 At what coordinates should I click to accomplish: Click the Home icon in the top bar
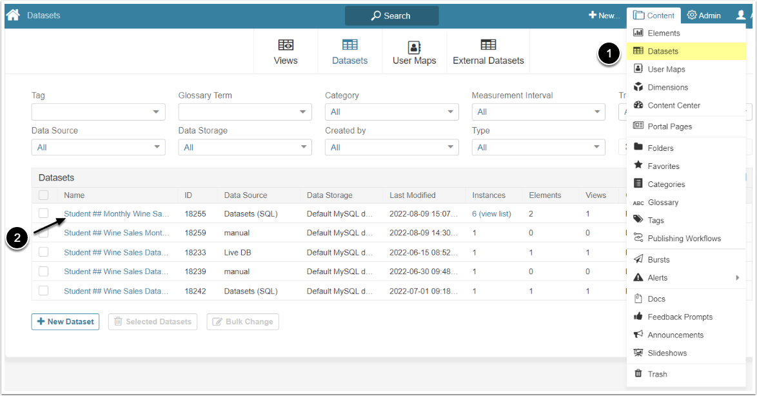[13, 15]
